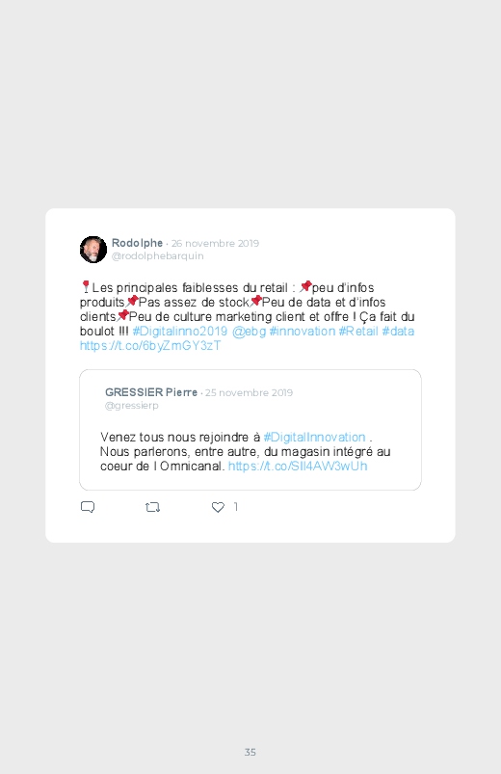Image resolution: width=501 pixels, height=774 pixels.
Task: Open the #Digitalinno2019 hashtag
Action: [x=179, y=331]
